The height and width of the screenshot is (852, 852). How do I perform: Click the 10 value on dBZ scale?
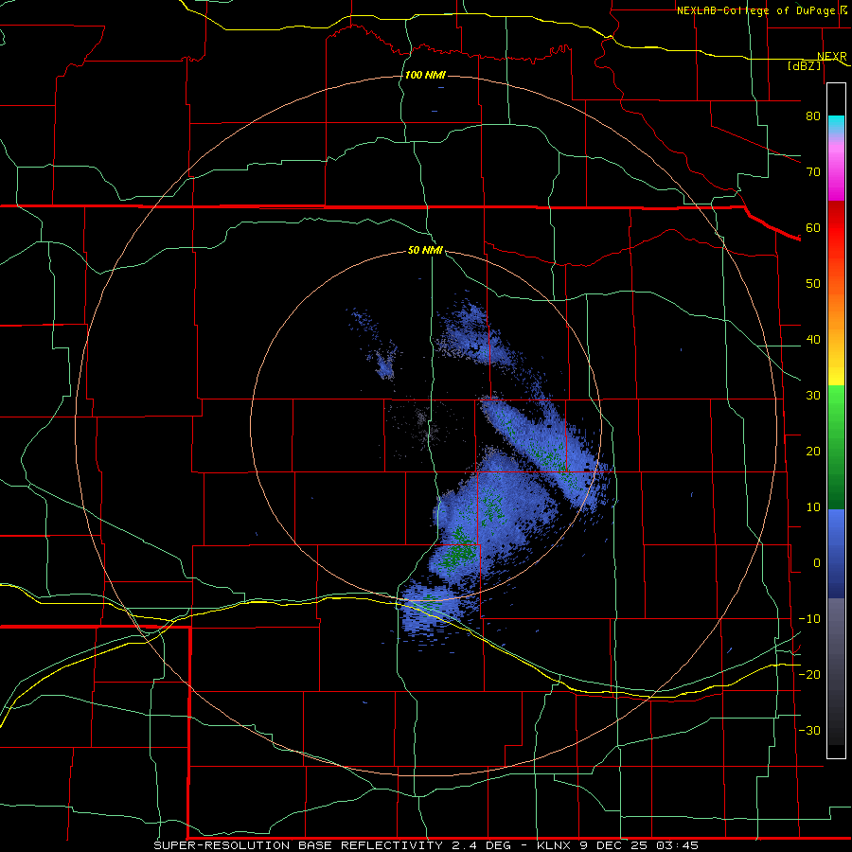813,507
